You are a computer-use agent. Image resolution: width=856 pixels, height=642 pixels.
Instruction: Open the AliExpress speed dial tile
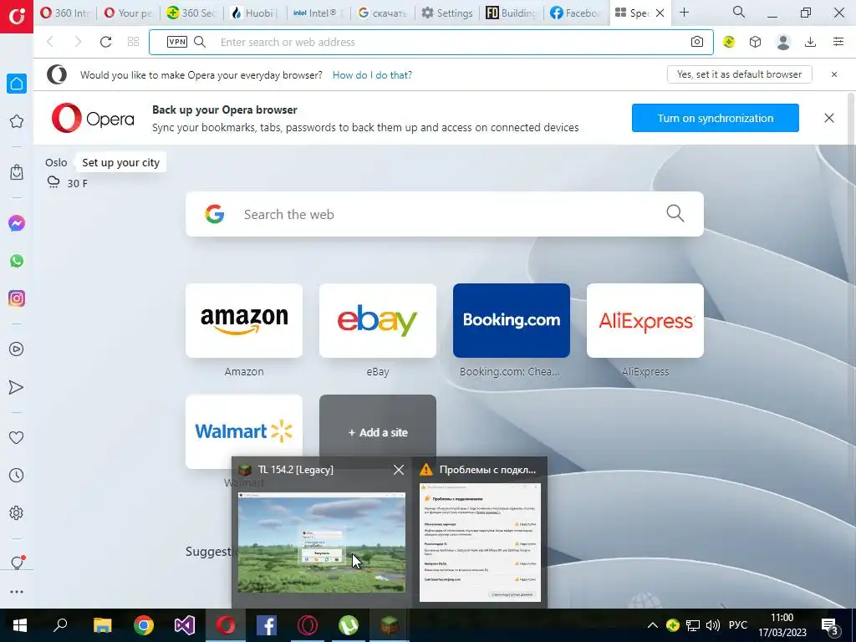tap(645, 320)
